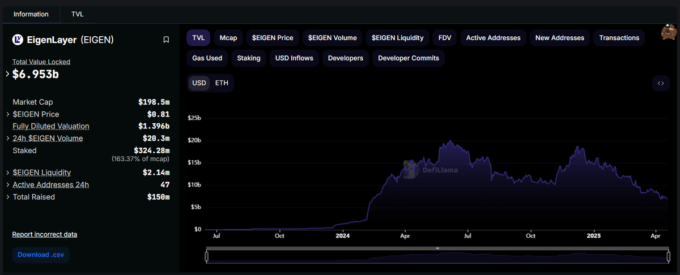This screenshot has height=275, width=680.
Task: Click the Fully Diluted Valuation label
Action: (x=51, y=126)
